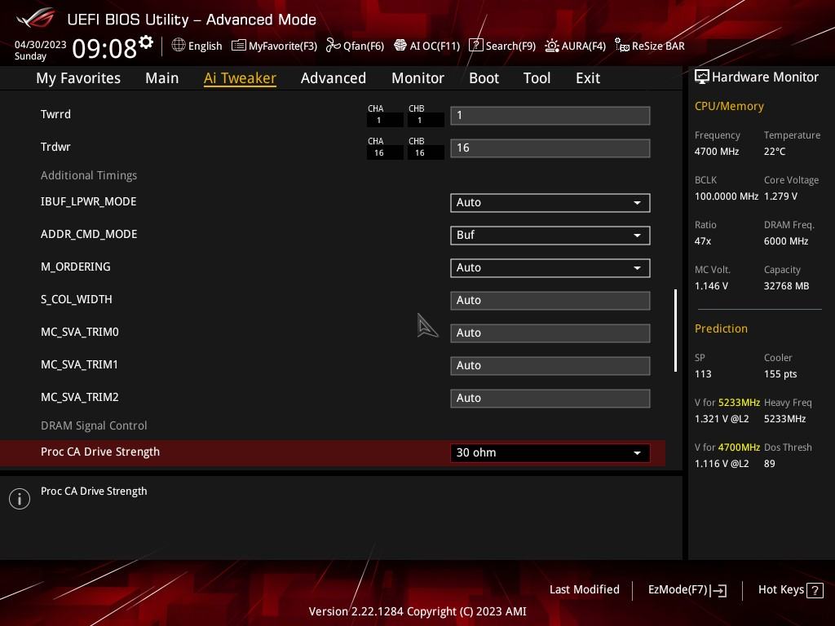835x626 pixels.
Task: Click the Version 2.22.1284 copyright text
Action: coord(417,611)
